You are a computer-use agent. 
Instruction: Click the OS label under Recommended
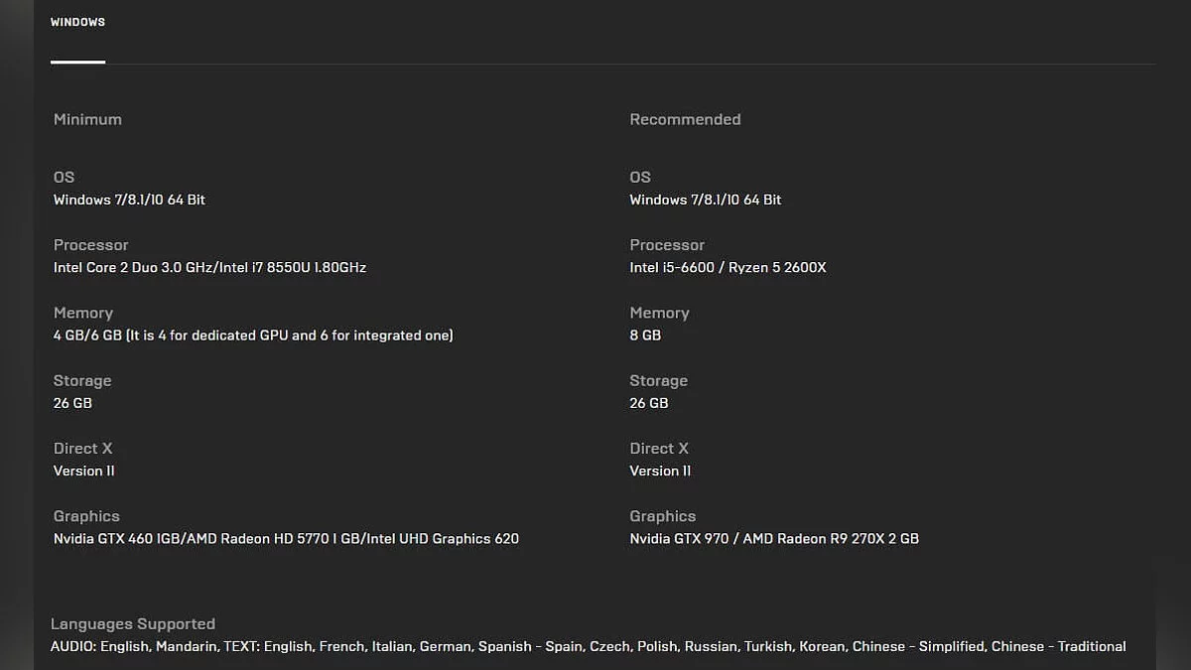point(640,177)
